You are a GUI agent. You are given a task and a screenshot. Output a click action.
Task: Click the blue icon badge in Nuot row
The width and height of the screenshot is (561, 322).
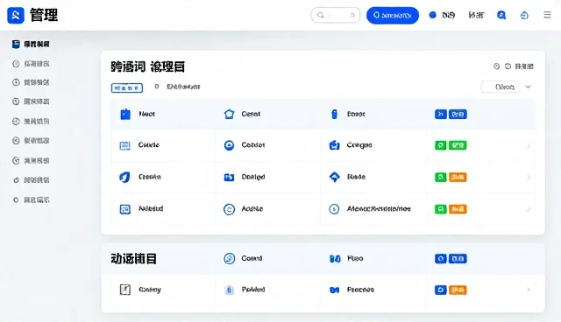(441, 115)
